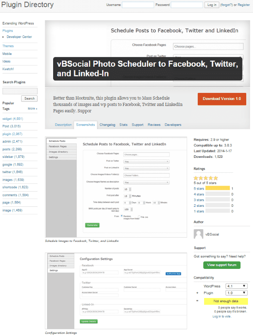Go to the Developers tab
Viewport: 253px width, 336px height.
click(x=173, y=125)
